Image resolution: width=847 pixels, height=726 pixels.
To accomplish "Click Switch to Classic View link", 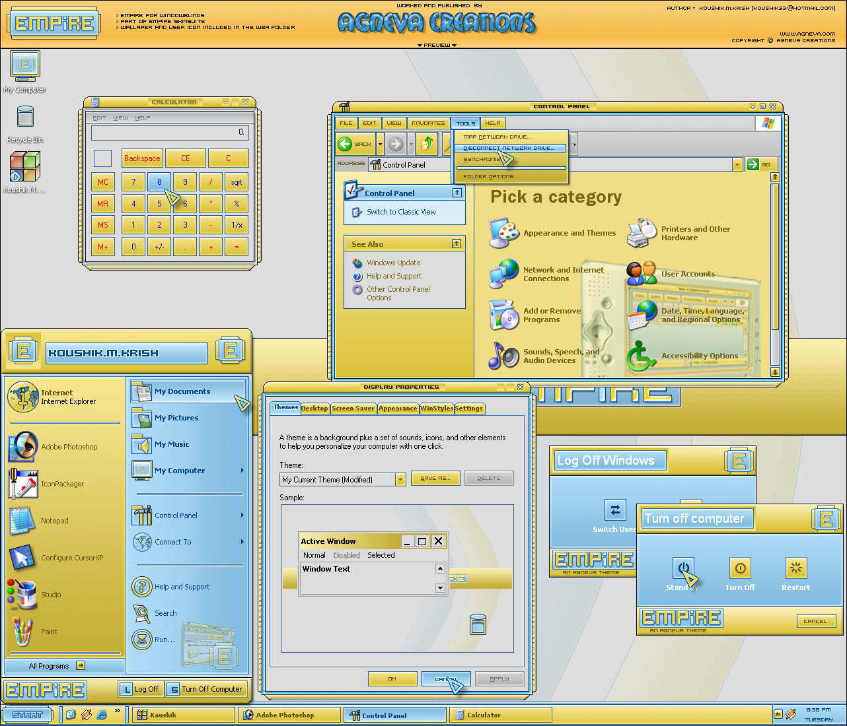I will 400,212.
